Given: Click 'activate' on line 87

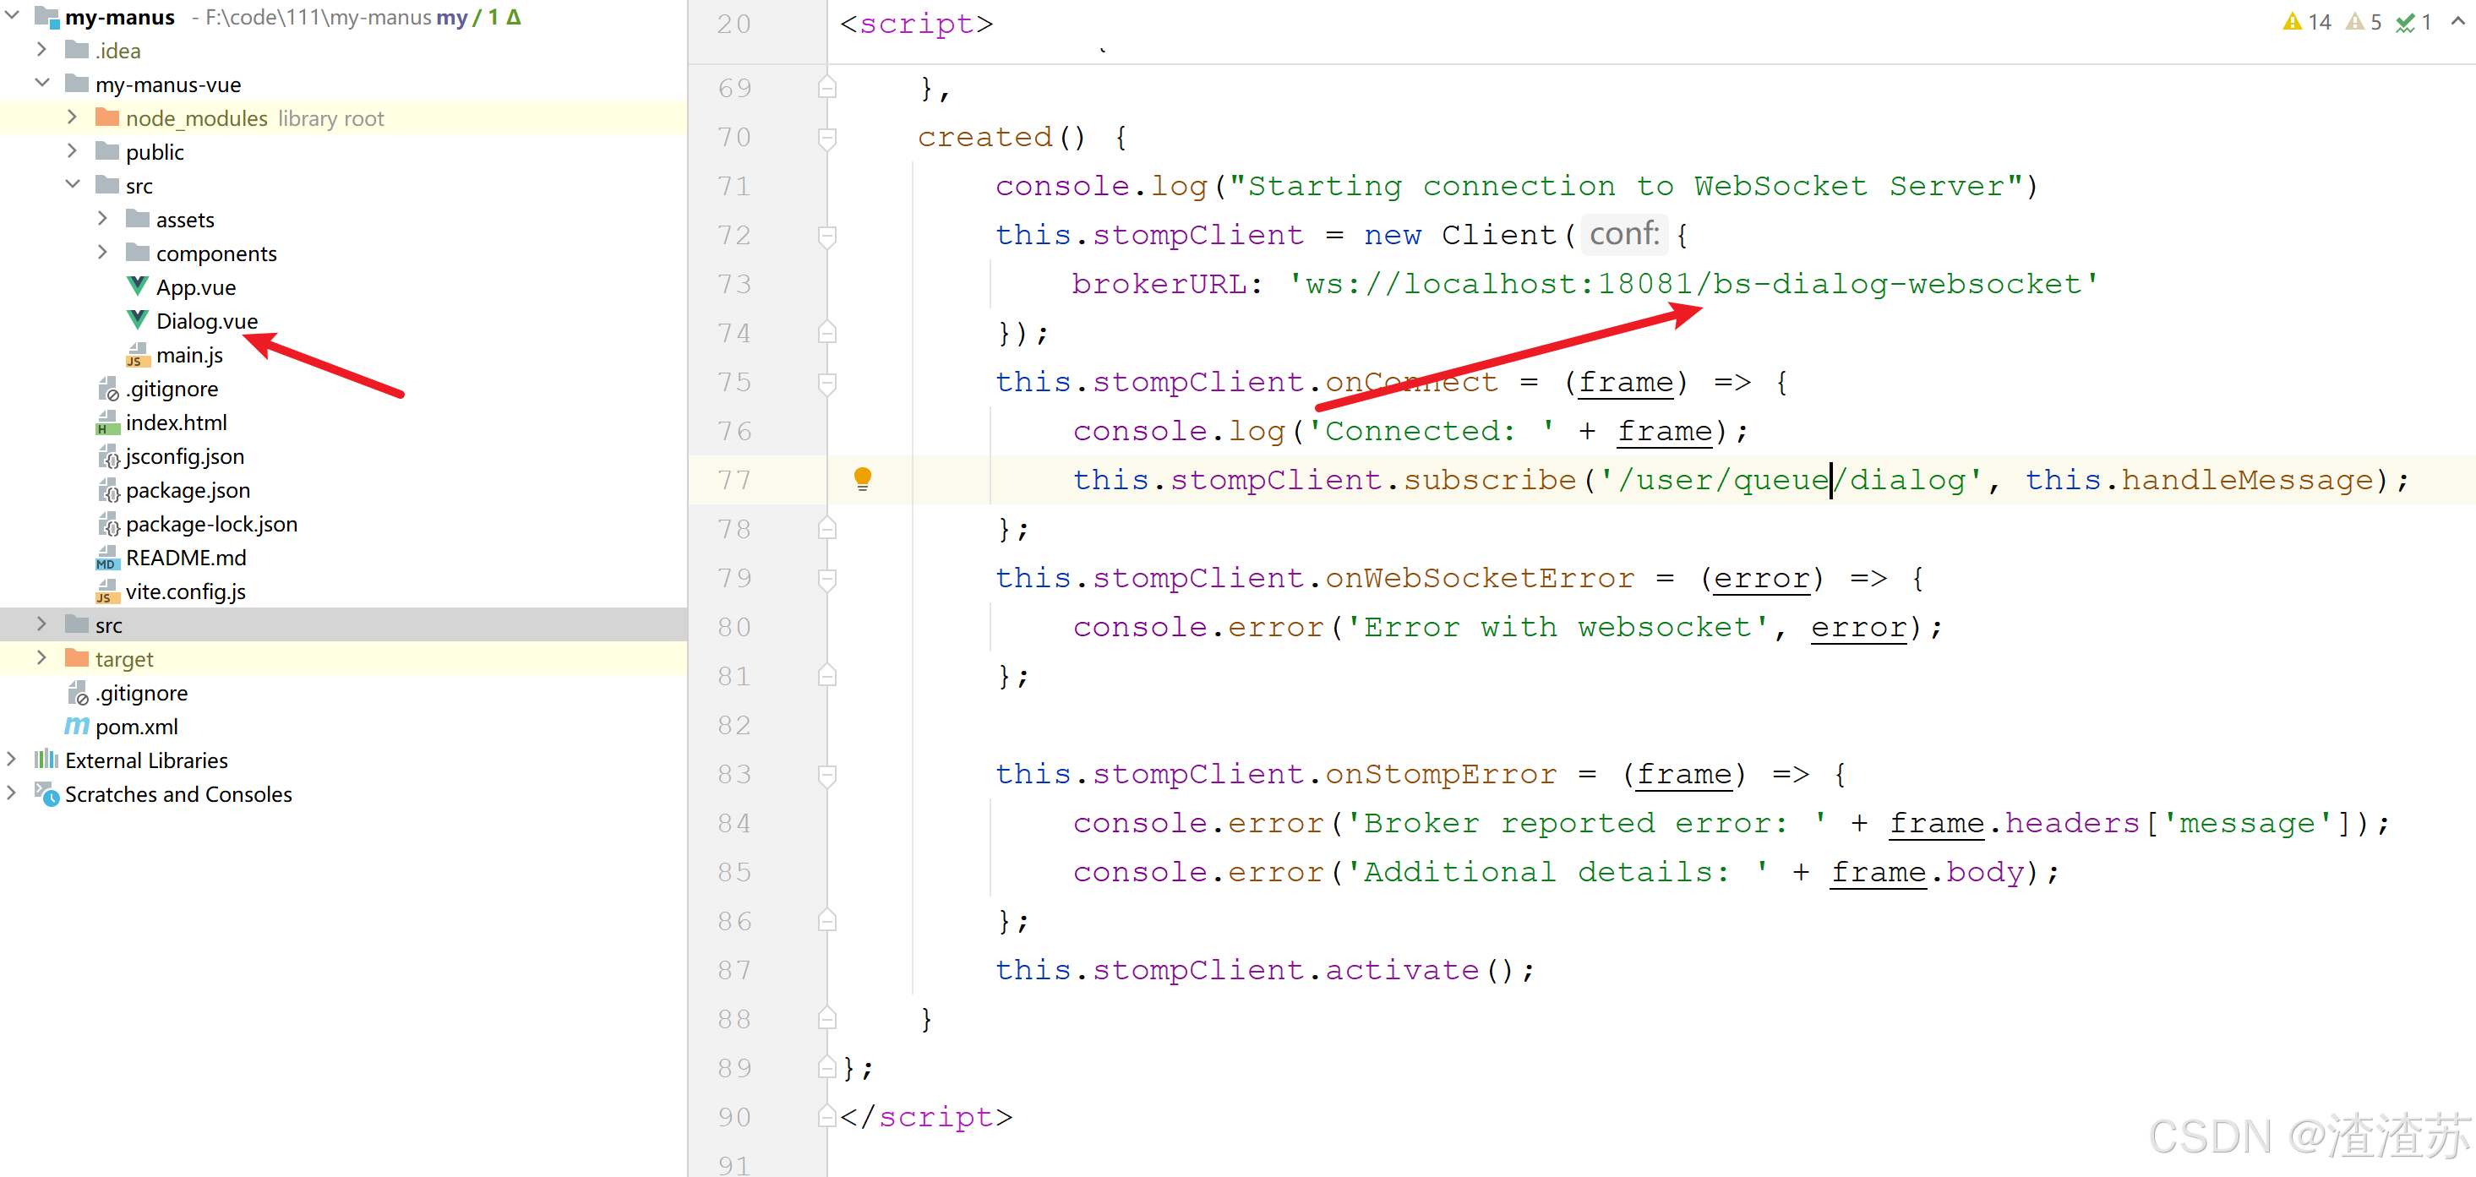Looking at the screenshot, I should pos(1401,971).
